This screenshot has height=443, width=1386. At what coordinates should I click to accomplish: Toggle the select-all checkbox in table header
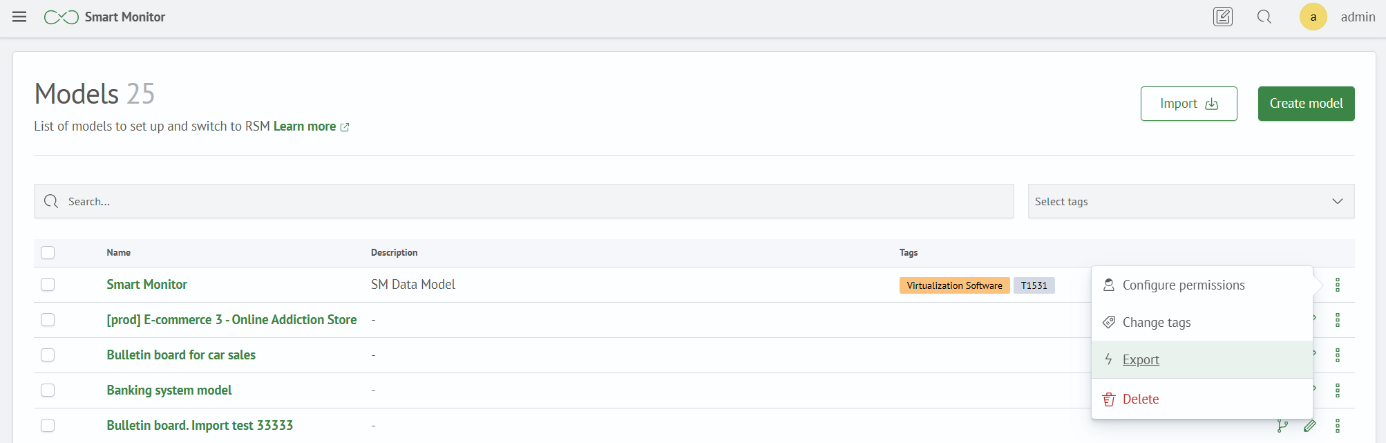(48, 252)
